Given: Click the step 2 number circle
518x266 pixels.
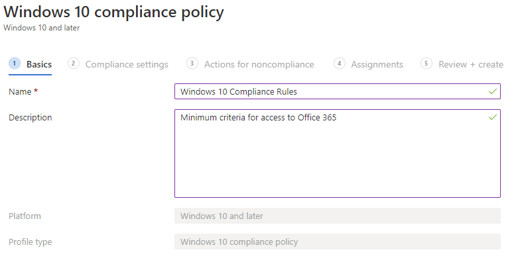Looking at the screenshot, I should pos(74,64).
